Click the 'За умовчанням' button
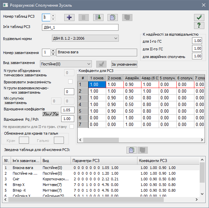 click(124, 64)
